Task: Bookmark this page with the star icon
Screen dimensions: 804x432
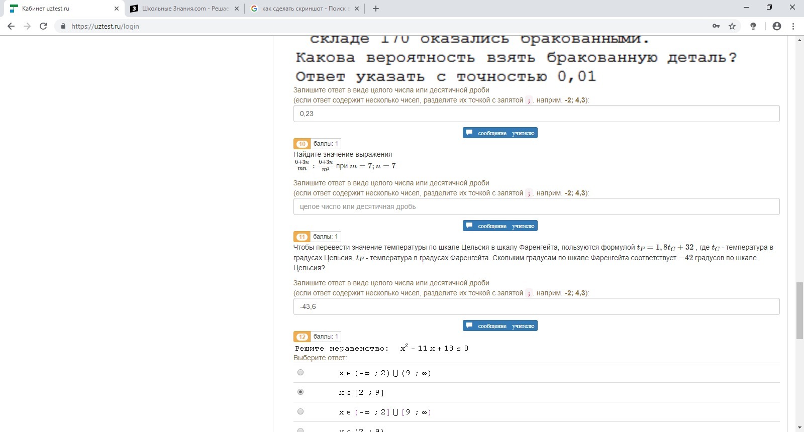Action: coord(732,26)
